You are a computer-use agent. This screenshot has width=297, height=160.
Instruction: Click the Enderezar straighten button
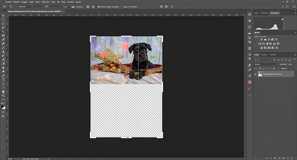pyautogui.click(x=77, y=7)
